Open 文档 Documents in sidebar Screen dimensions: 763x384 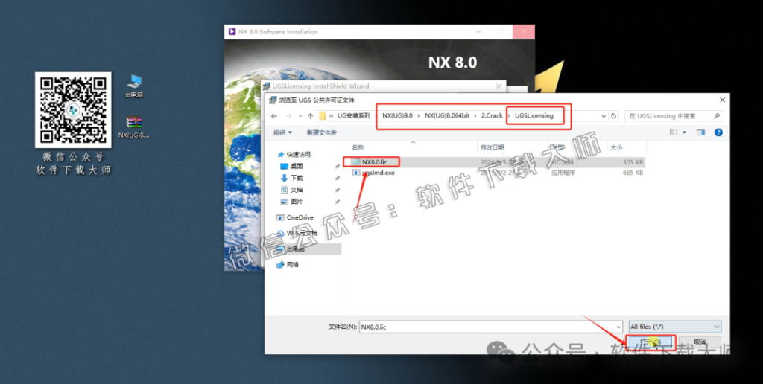(292, 190)
